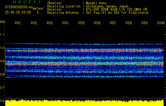Click the 0338 time marker
This screenshot has width=166, height=106.
[x=129, y=23]
